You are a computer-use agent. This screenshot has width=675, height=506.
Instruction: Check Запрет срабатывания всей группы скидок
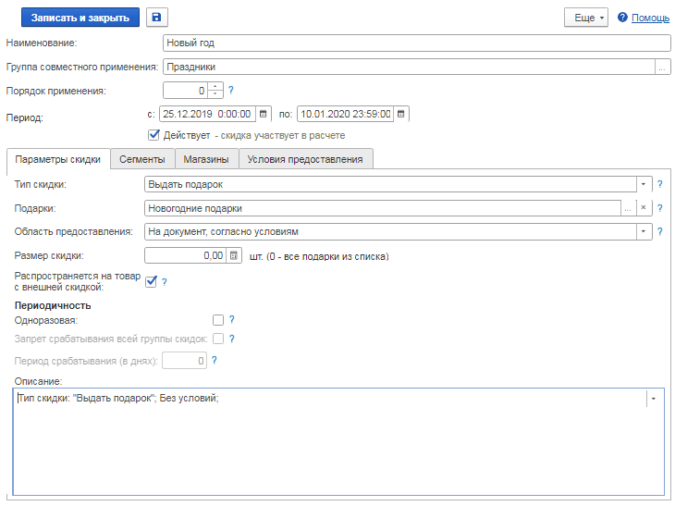218,339
